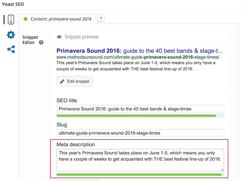The width and height of the screenshot is (244, 181).
Task: Click the SEO title label
Action: click(x=67, y=101)
